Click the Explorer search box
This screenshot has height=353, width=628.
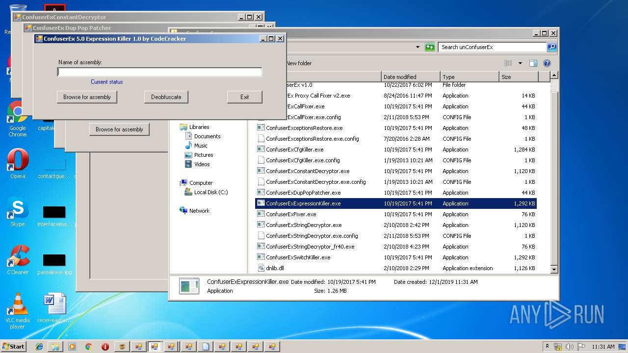(x=492, y=47)
